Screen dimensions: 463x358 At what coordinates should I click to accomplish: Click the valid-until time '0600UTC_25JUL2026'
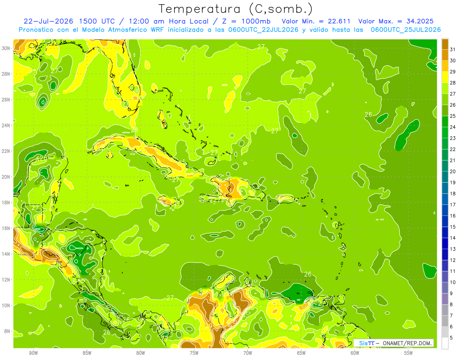point(406,30)
